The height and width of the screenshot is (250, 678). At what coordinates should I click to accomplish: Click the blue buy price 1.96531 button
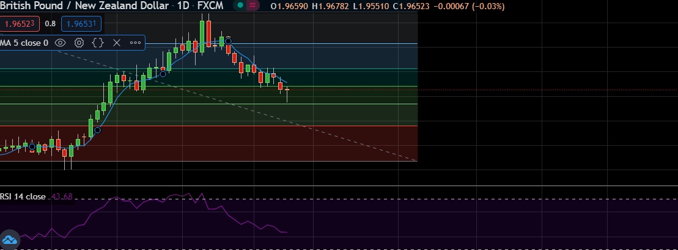(x=81, y=24)
